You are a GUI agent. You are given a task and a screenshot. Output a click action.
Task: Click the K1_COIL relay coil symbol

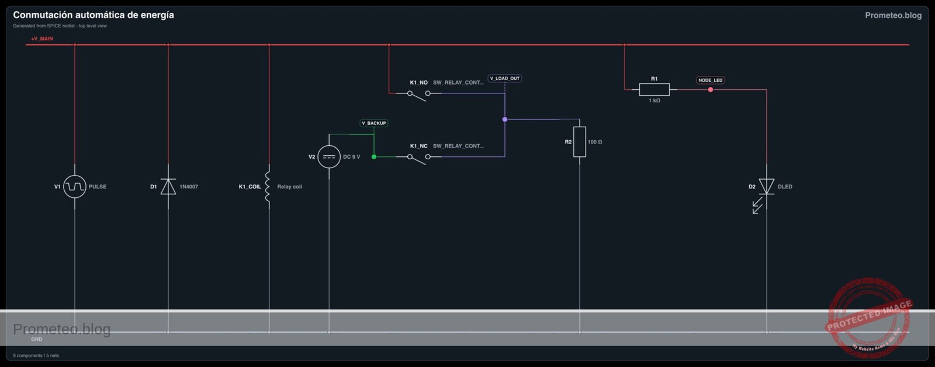[268, 187]
